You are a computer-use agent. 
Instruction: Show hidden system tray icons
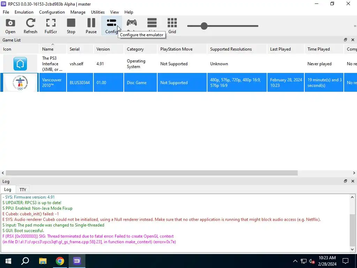coord(295,261)
